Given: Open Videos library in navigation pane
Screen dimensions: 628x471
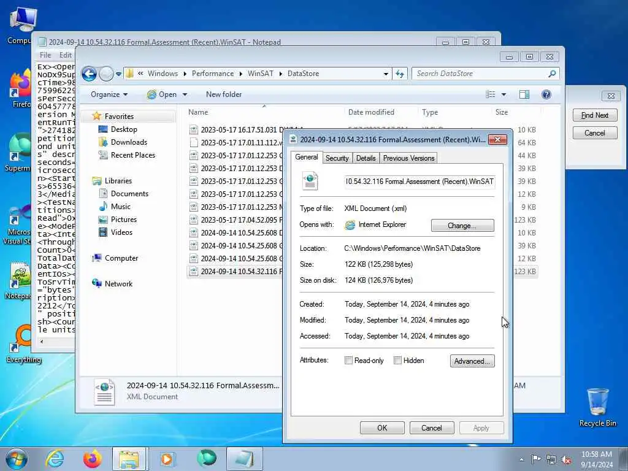Looking at the screenshot, I should tap(121, 232).
